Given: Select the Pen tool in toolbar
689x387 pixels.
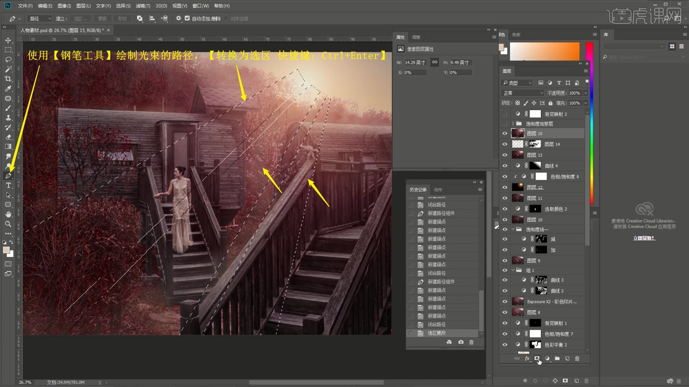Looking at the screenshot, I should click(x=8, y=176).
